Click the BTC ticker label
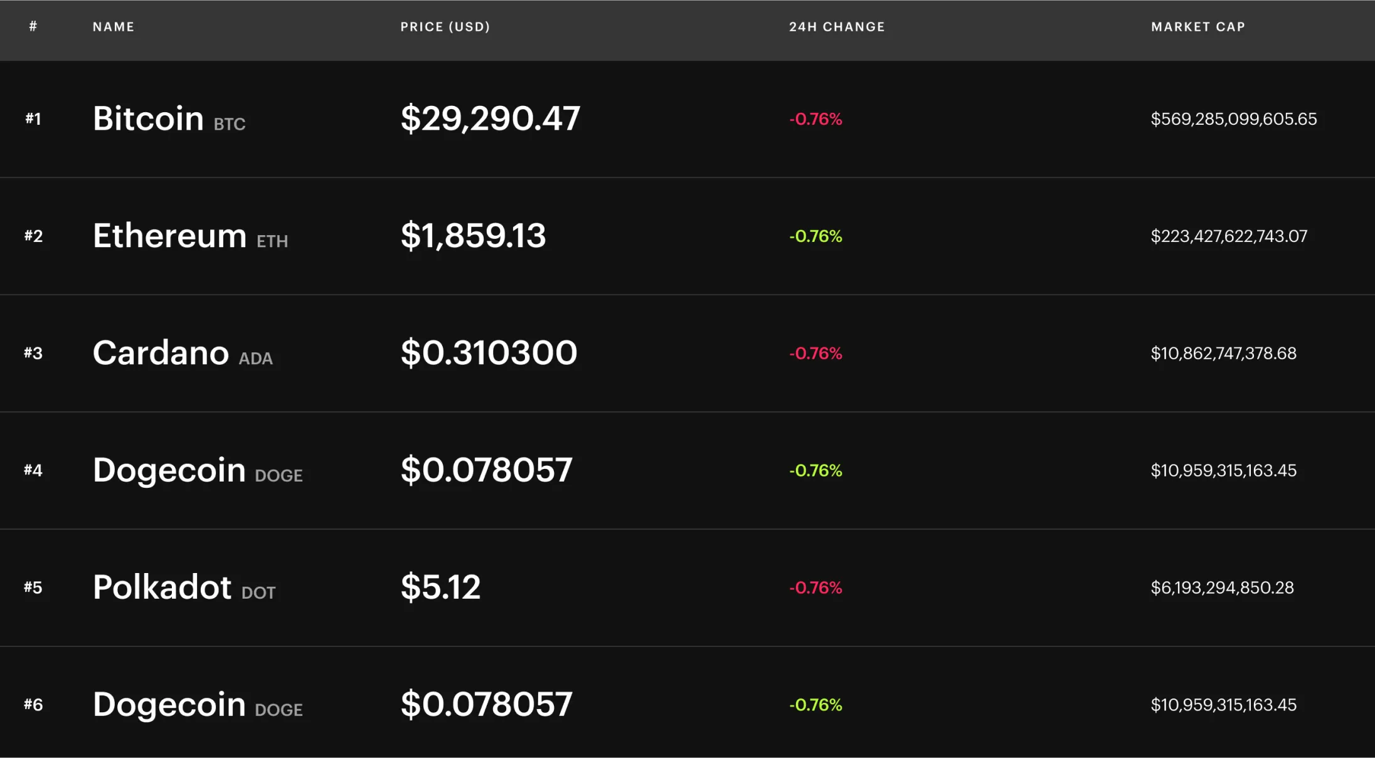The image size is (1375, 758). tap(230, 124)
